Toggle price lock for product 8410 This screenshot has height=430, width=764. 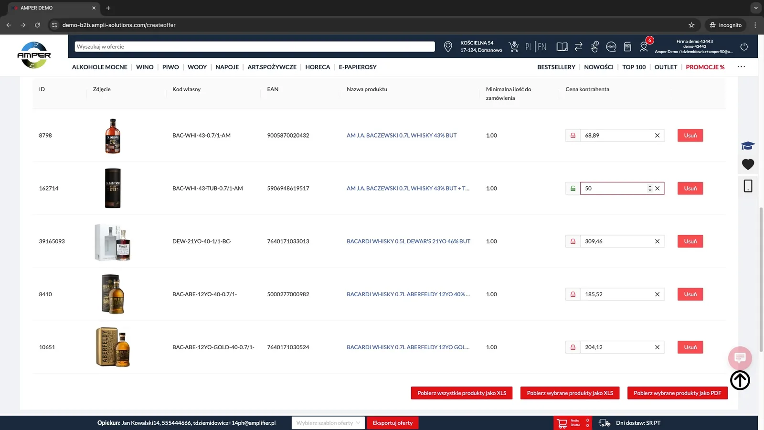coord(573,294)
